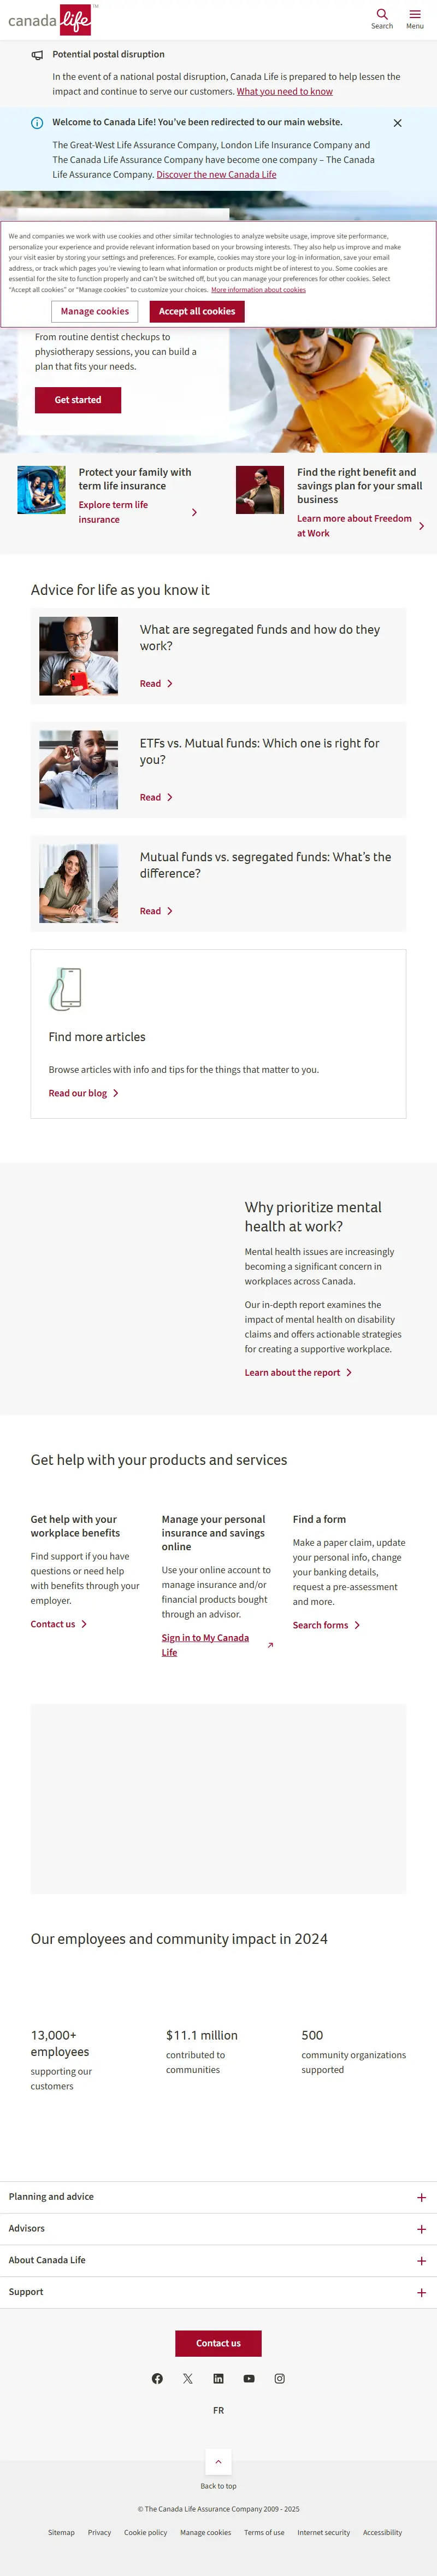437x2576 pixels.
Task: Click the Back to top arrow
Action: [x=218, y=2461]
